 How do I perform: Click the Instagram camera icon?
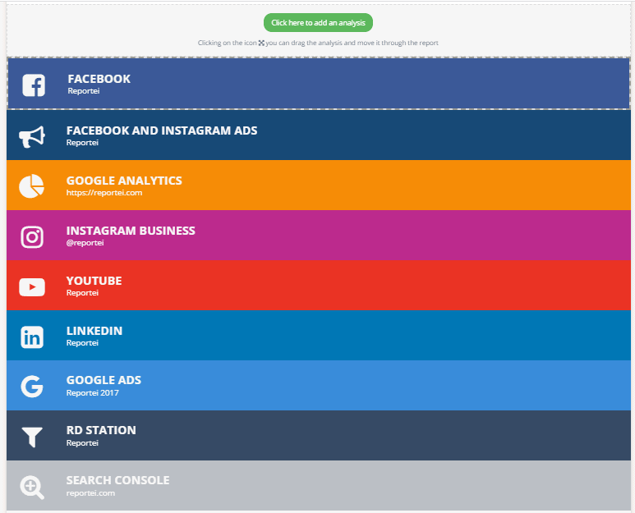pyautogui.click(x=32, y=236)
